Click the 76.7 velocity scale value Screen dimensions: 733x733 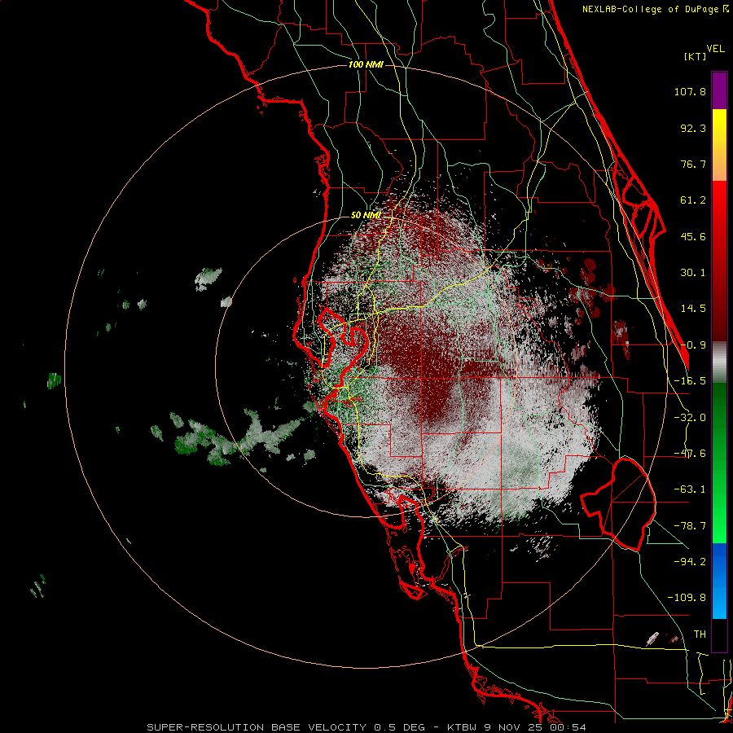[x=693, y=164]
